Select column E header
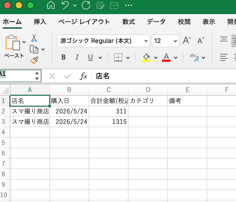236x202 pixels. pos(187,90)
